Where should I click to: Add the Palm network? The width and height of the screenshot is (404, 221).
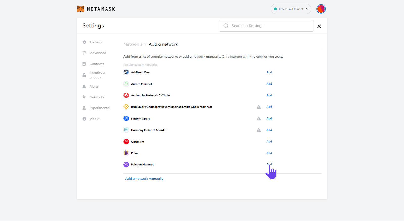(269, 153)
